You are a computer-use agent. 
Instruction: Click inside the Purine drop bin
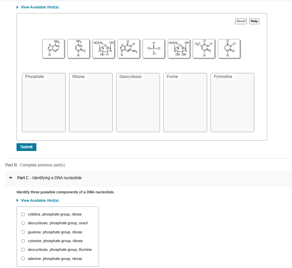coord(185,104)
